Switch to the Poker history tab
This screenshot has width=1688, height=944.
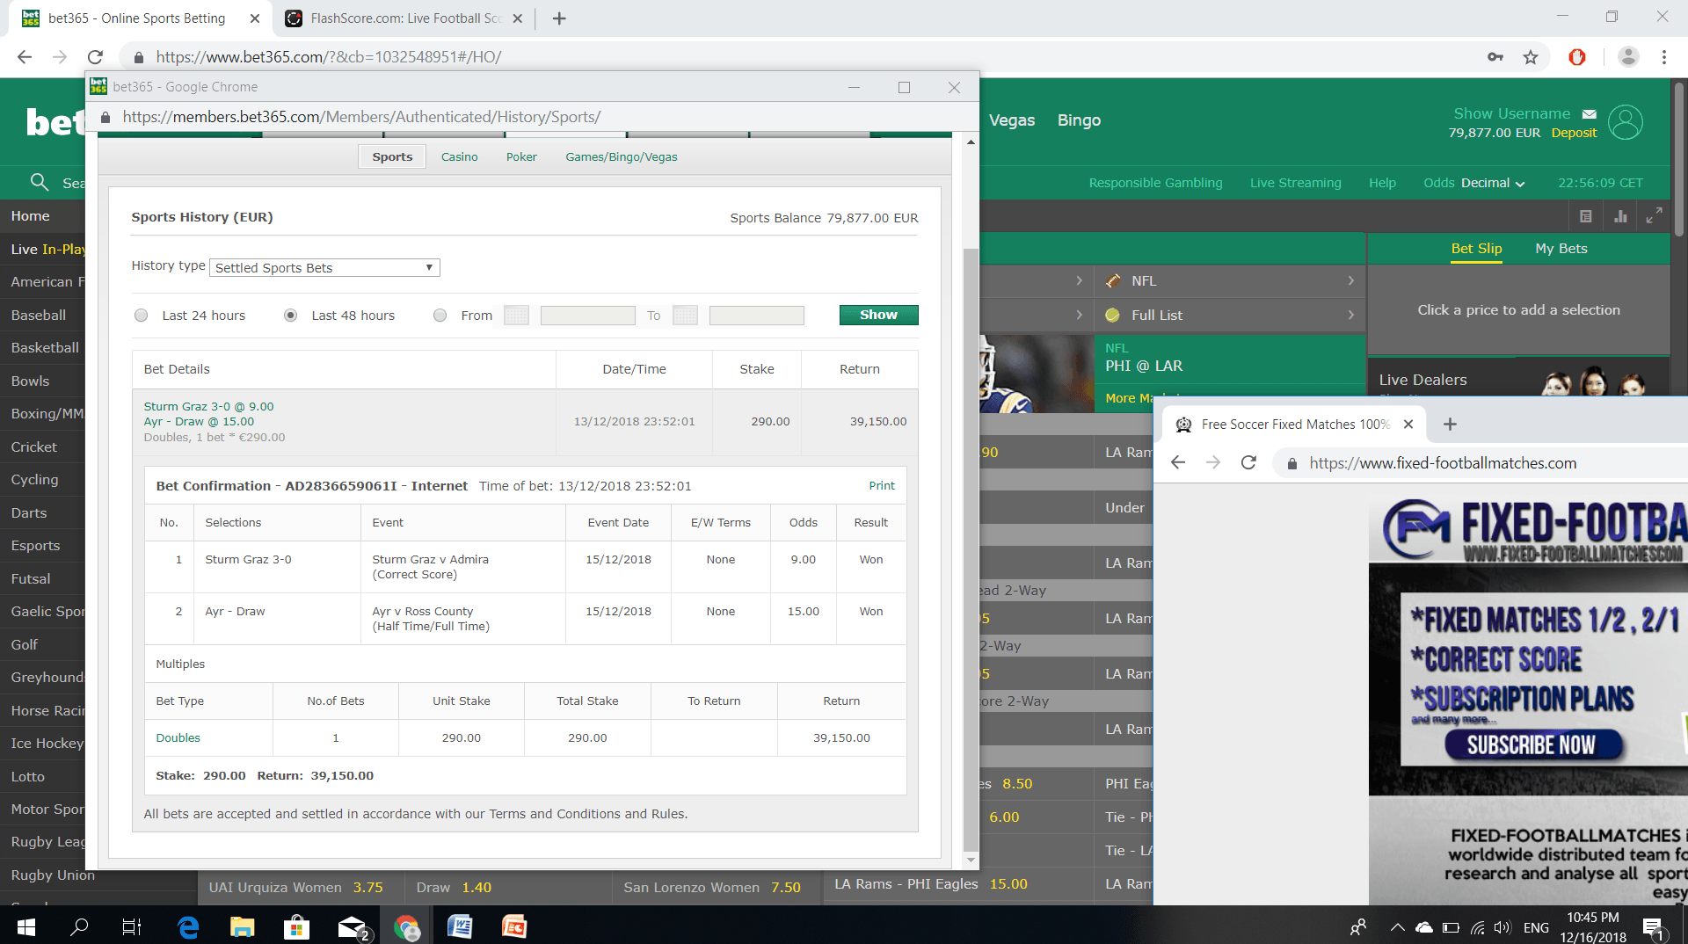(521, 157)
